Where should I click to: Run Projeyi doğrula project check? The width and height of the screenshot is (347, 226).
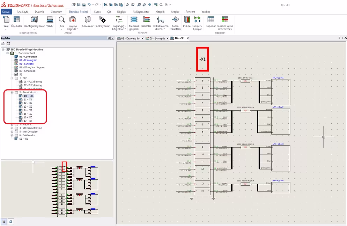72,23
